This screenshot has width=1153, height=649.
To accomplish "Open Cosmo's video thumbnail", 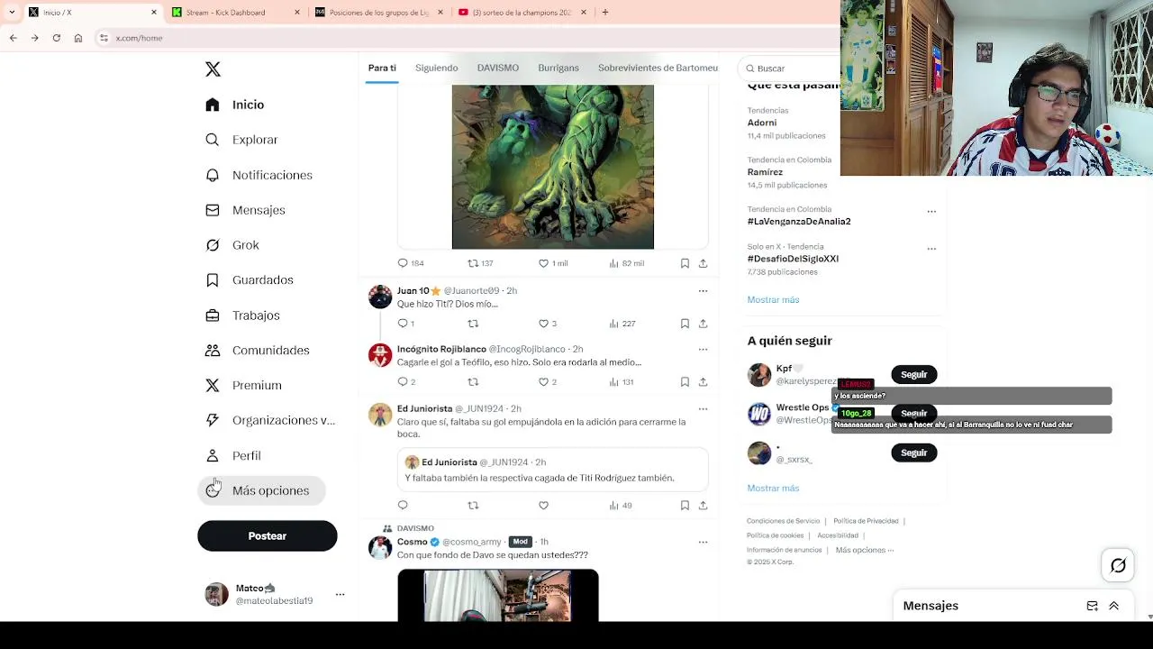I will (x=498, y=595).
